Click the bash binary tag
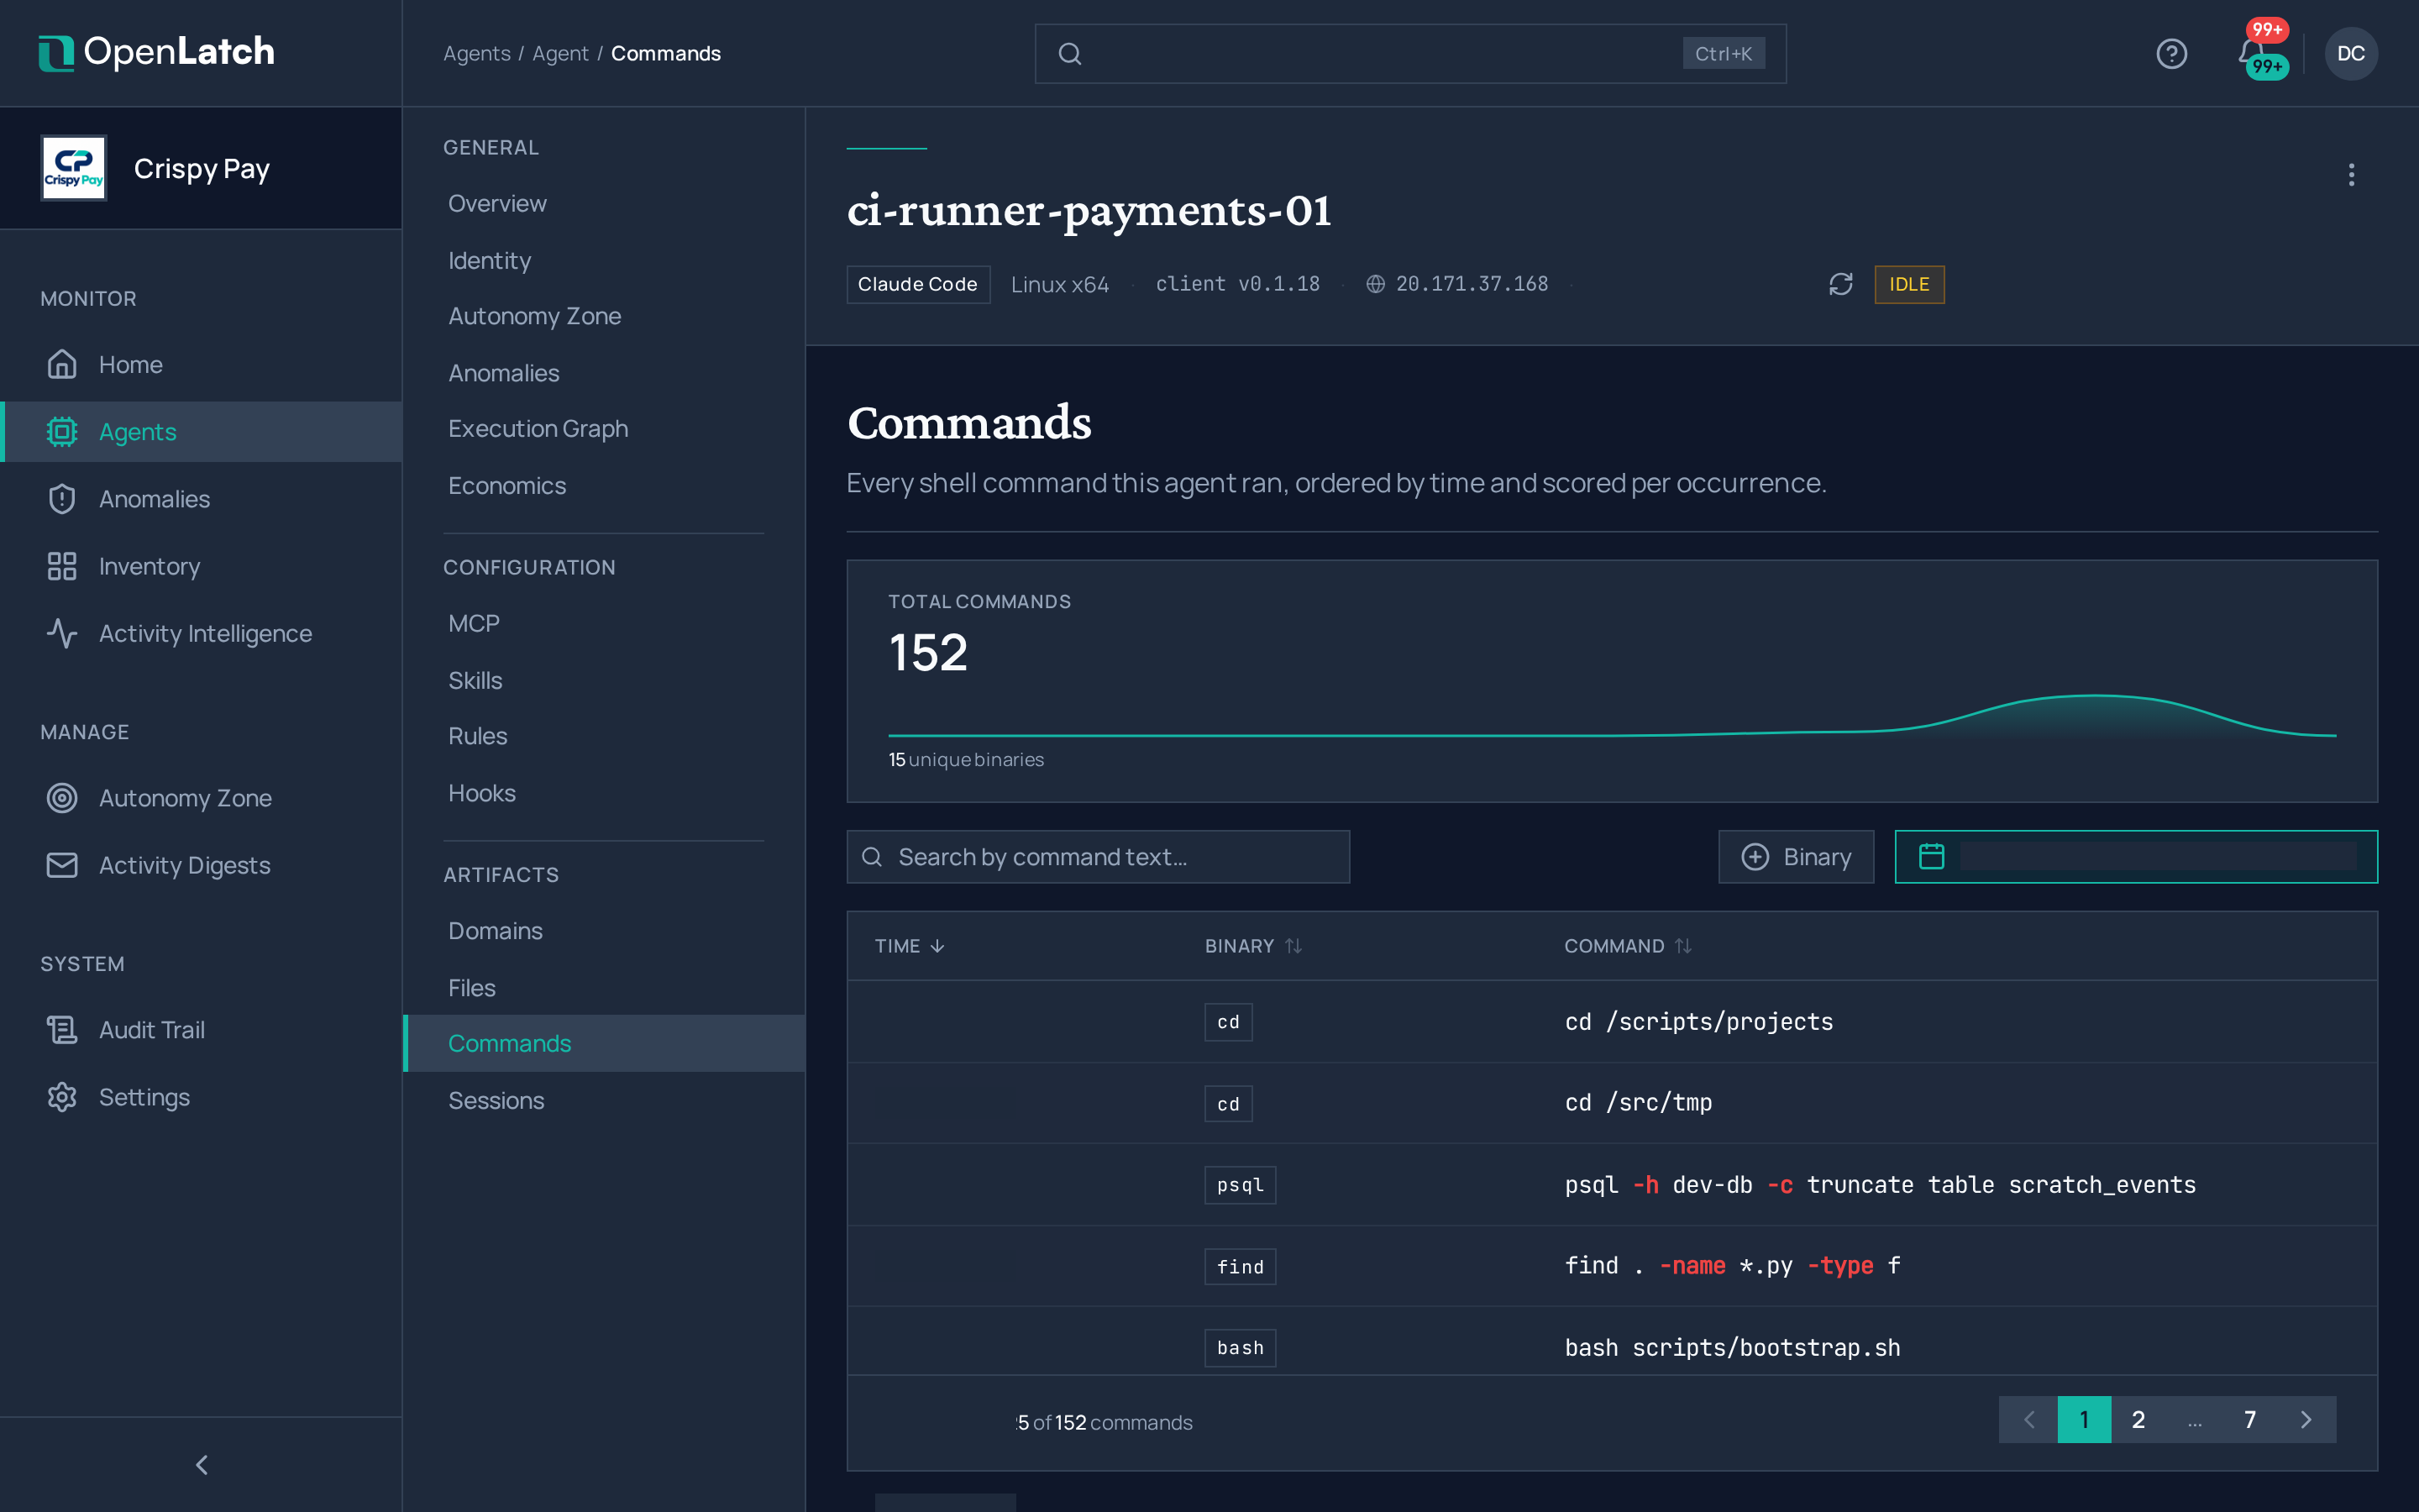The image size is (2419, 1512). coord(1240,1348)
